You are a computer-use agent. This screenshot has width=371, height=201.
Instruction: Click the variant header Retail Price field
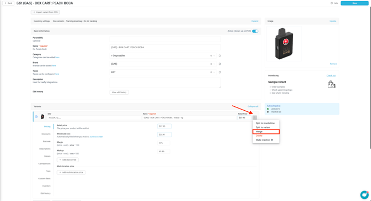click(x=244, y=117)
